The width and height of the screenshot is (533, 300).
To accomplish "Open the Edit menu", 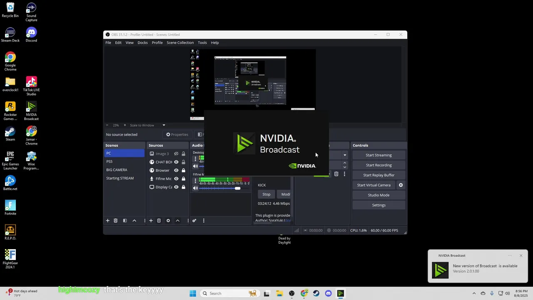I will tap(118, 42).
